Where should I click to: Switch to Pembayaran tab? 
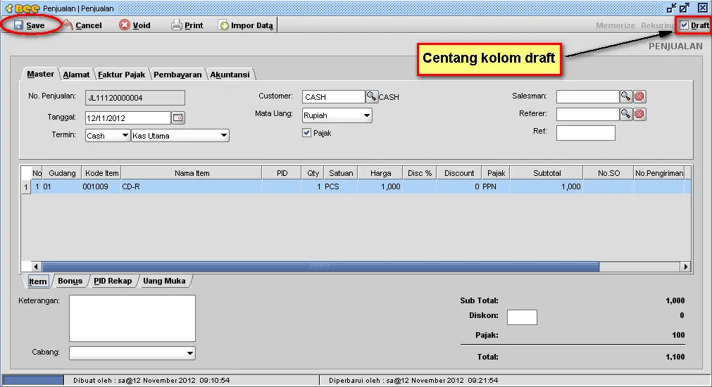point(177,75)
